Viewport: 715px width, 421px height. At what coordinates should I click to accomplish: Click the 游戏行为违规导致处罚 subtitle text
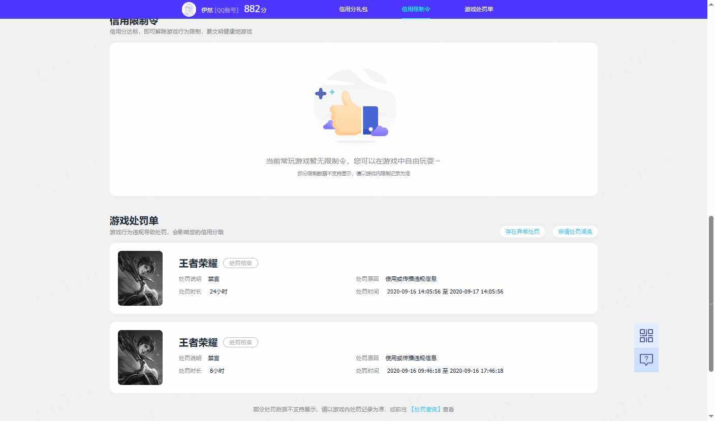(x=167, y=232)
